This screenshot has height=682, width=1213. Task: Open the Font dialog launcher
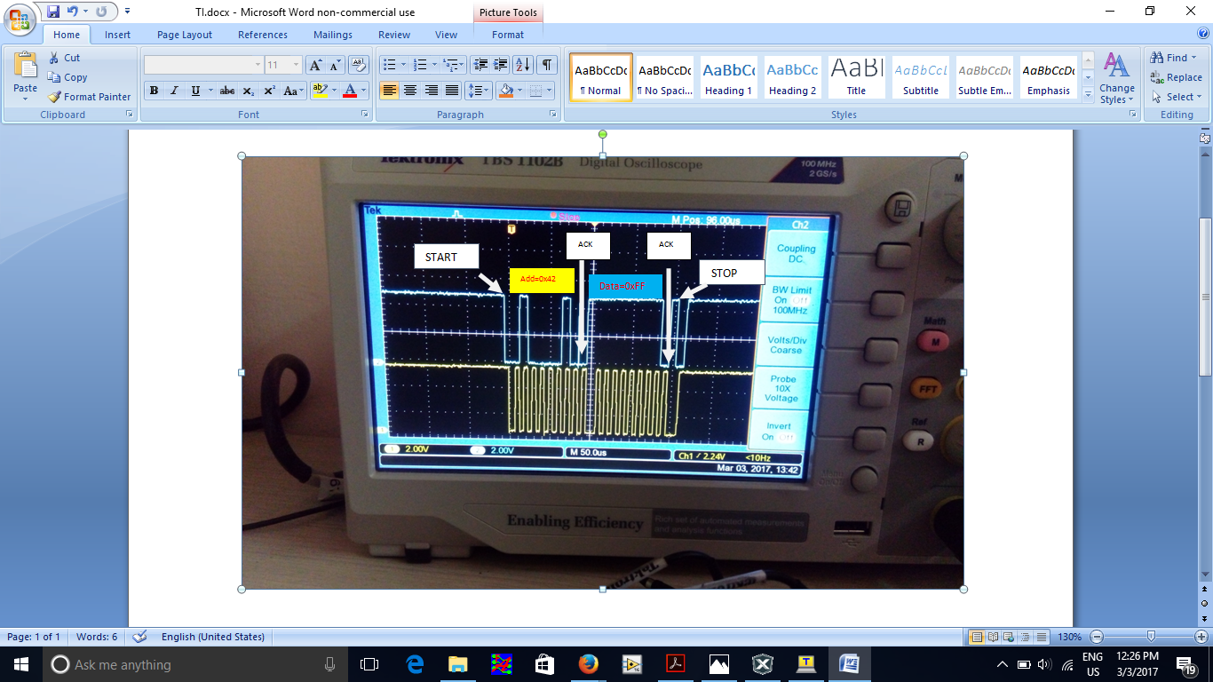tap(365, 115)
